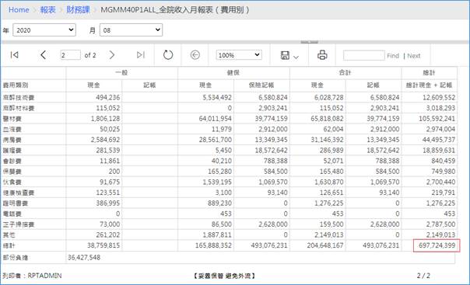The image size is (470, 285).
Task: Focus the find text field
Action: click(364, 55)
